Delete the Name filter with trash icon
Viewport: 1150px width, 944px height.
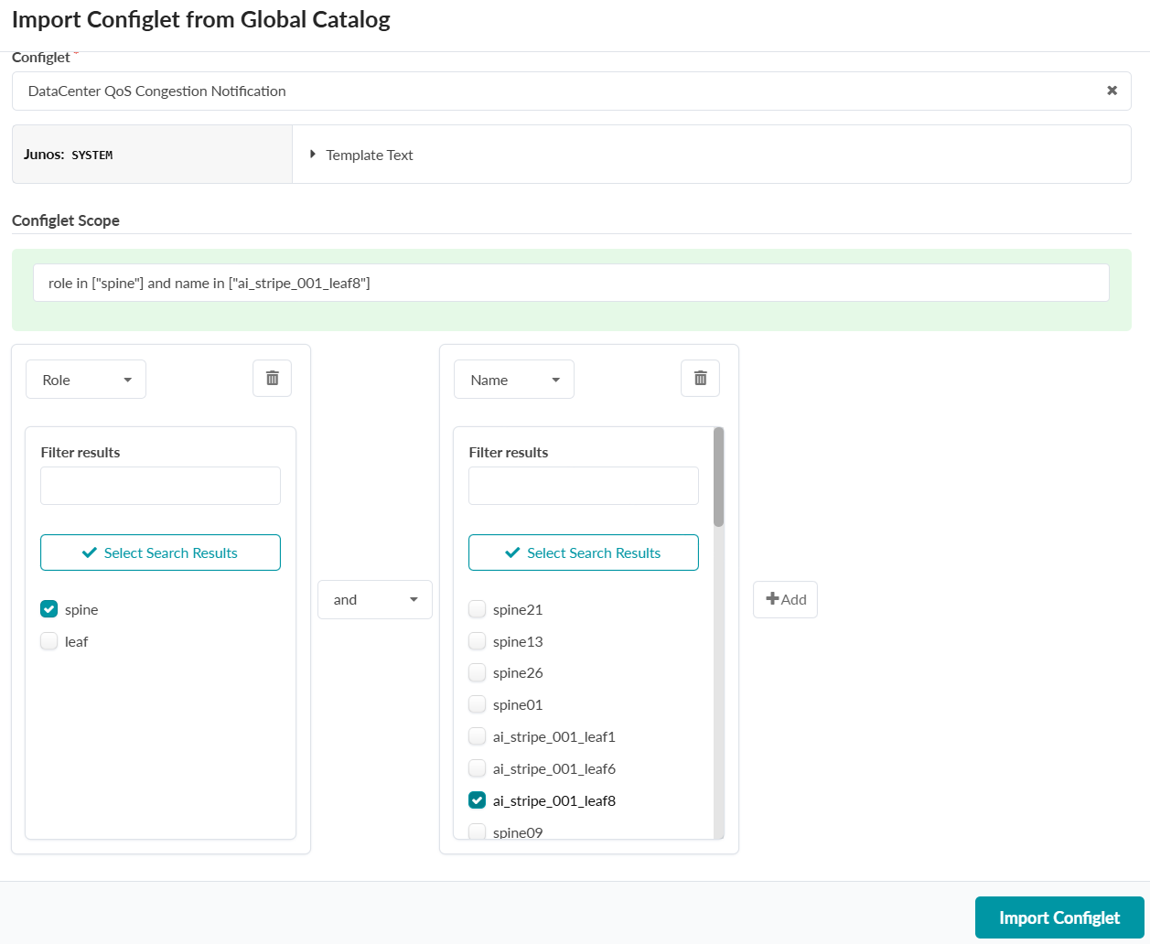[700, 379]
